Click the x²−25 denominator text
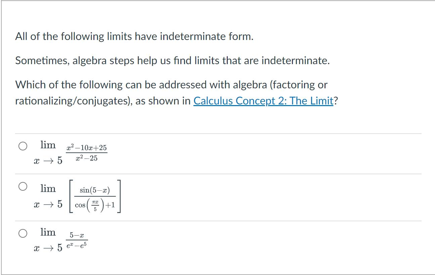The height and width of the screenshot is (275, 435). [x=87, y=158]
